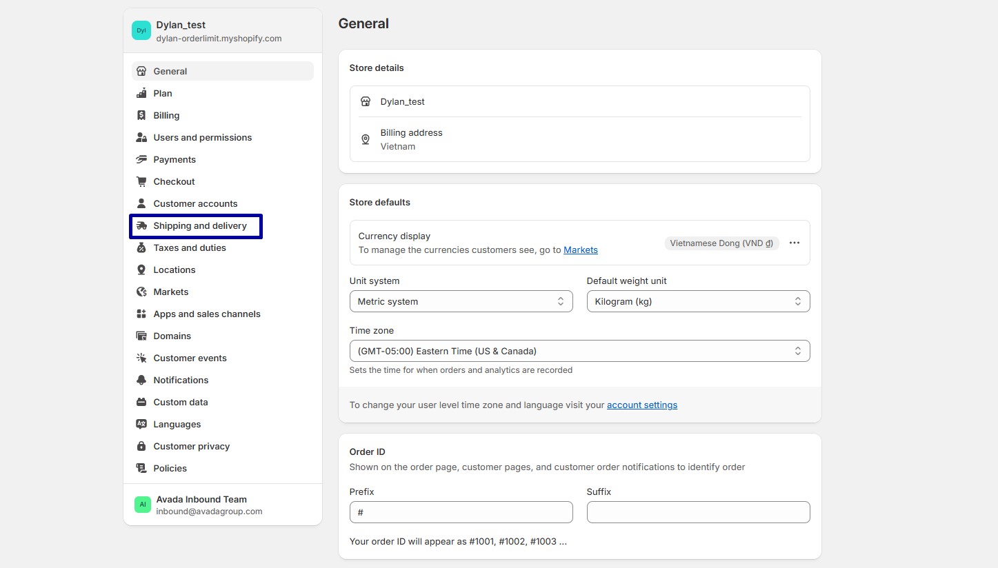Open the Dylan_test store switcher header

coord(223,31)
